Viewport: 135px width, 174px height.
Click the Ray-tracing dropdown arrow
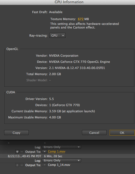coord(63,35)
